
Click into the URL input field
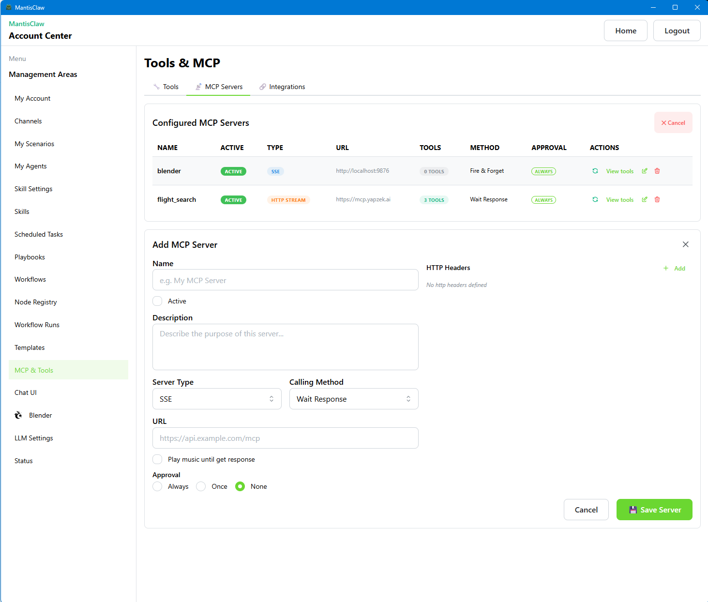[x=285, y=438]
